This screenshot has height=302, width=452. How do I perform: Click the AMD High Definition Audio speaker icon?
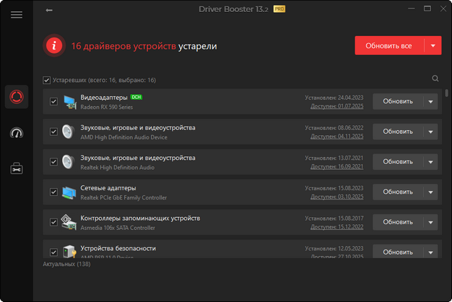69,132
